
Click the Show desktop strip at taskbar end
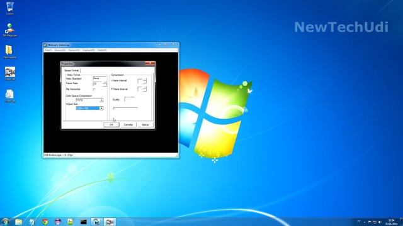401,222
